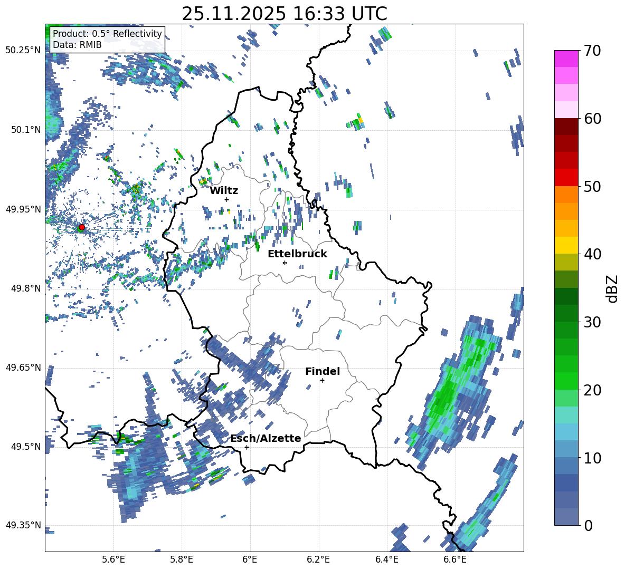Click the longitude label 6°E

pyautogui.click(x=250, y=560)
